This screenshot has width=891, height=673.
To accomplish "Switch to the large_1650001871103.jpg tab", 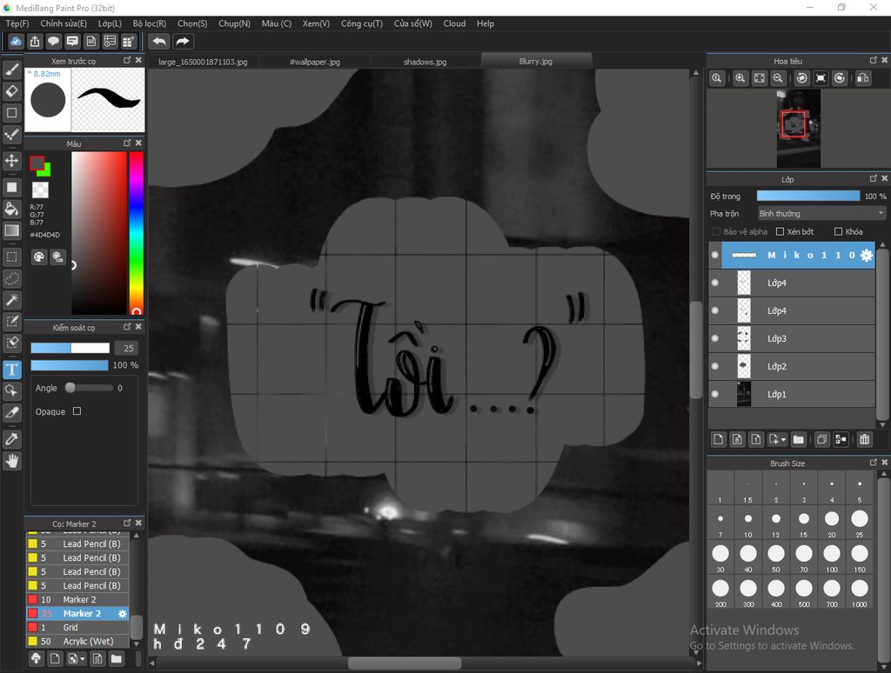I will (203, 62).
